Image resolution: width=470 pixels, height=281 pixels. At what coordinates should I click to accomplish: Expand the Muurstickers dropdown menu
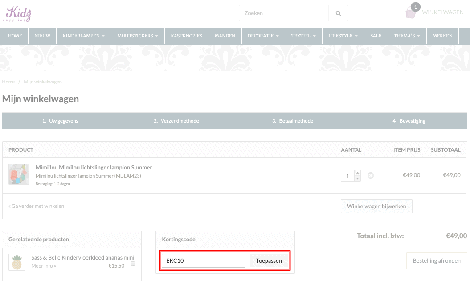click(138, 36)
